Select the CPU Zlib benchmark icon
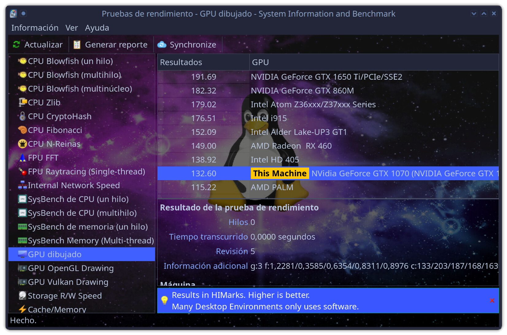The height and width of the screenshot is (335, 507). click(22, 102)
